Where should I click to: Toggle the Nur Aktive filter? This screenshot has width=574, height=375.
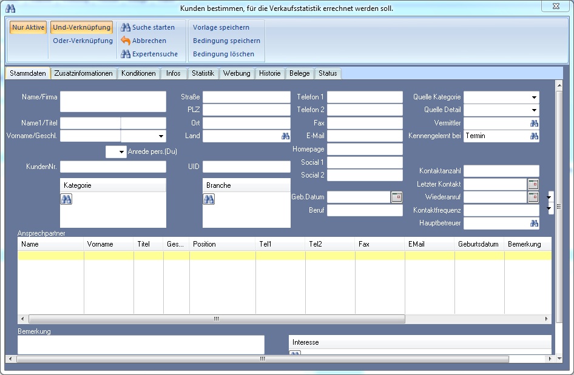coord(28,27)
